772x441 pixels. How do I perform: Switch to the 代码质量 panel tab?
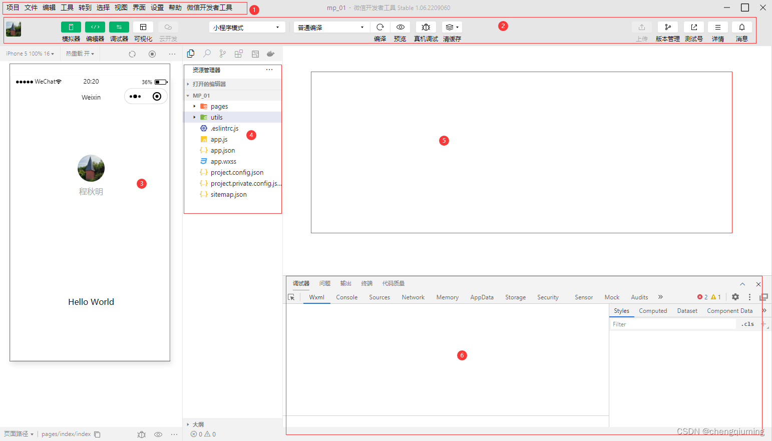(x=394, y=283)
